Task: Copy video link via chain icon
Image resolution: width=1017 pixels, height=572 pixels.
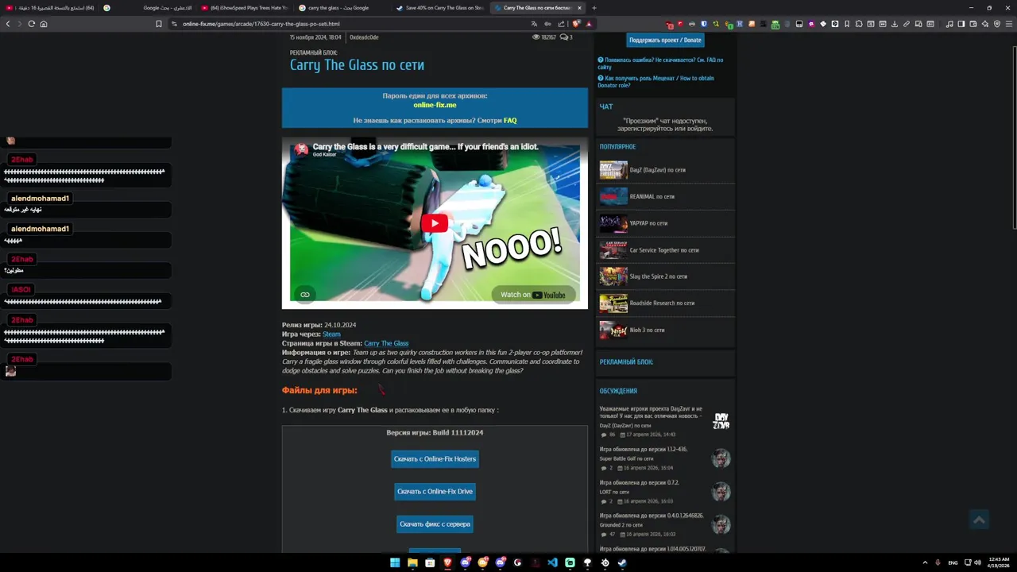Action: click(304, 295)
